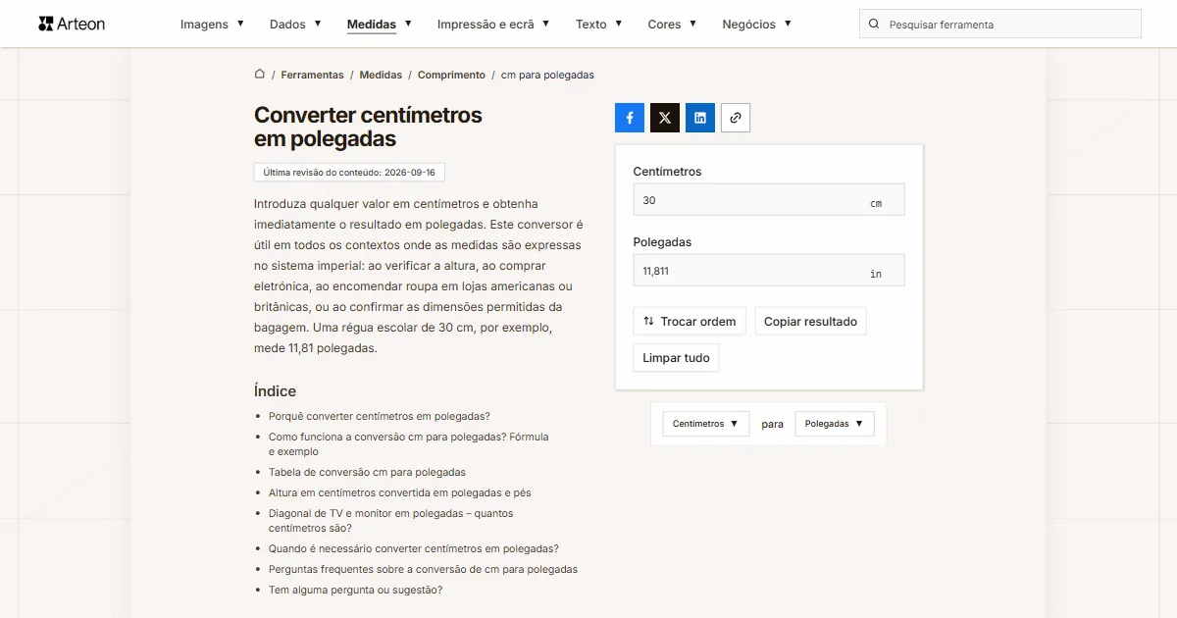The height and width of the screenshot is (618, 1177).
Task: Click the 'para' label between unit selectors
Action: [773, 424]
